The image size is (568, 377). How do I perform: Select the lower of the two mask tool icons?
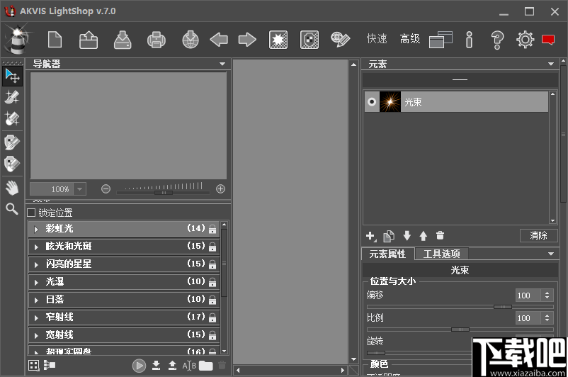click(x=12, y=164)
